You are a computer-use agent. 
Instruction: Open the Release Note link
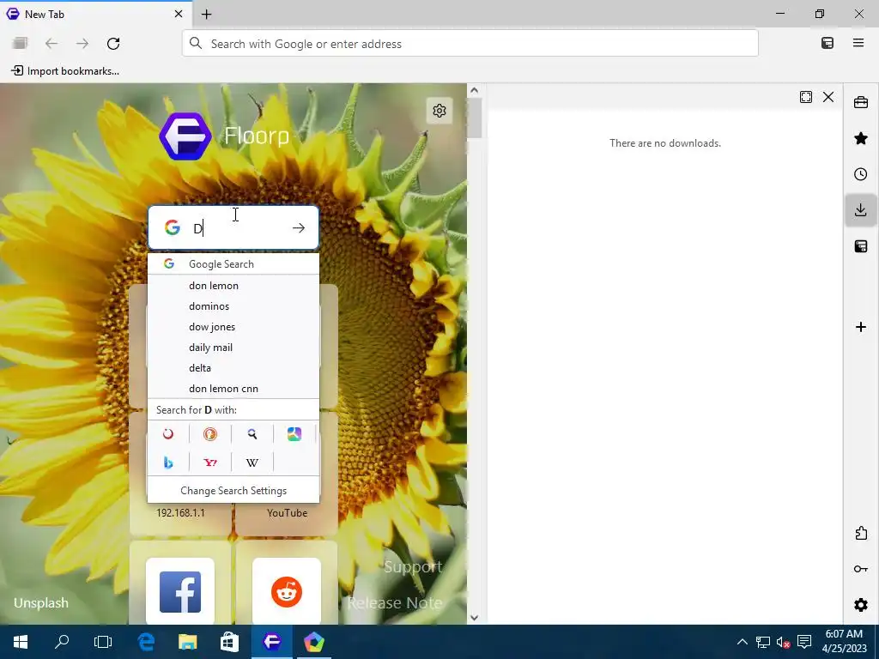click(395, 603)
